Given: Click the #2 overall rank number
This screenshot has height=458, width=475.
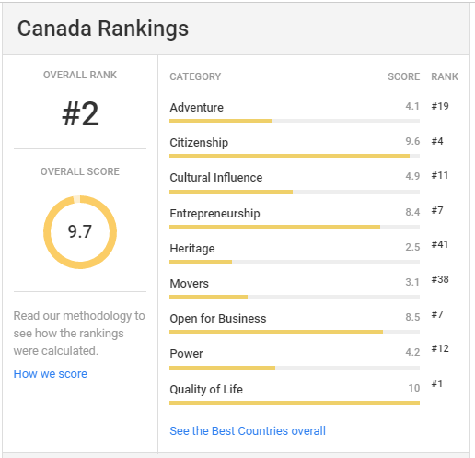Looking at the screenshot, I should click(x=80, y=114).
